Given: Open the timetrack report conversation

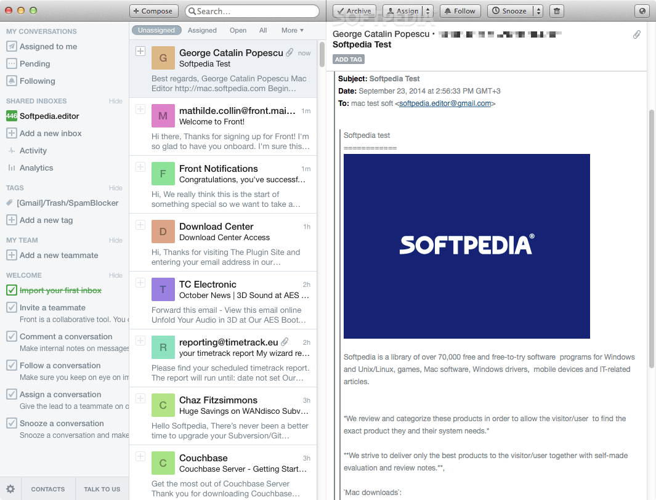Looking at the screenshot, I should tap(223, 359).
